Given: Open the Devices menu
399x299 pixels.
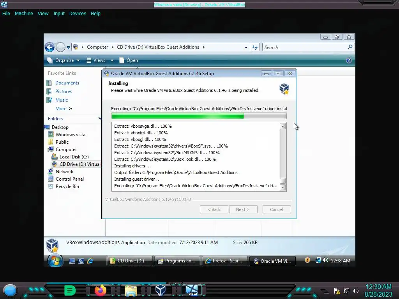Looking at the screenshot, I should point(78,14).
